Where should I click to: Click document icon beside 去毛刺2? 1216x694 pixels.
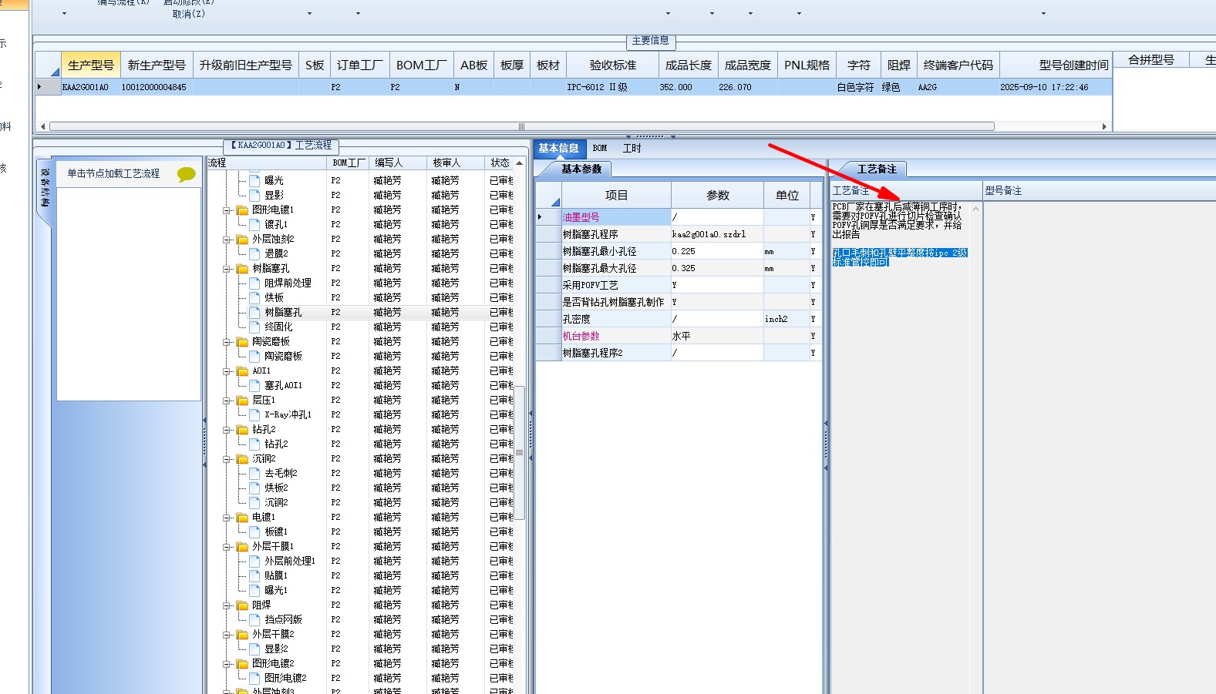(254, 473)
